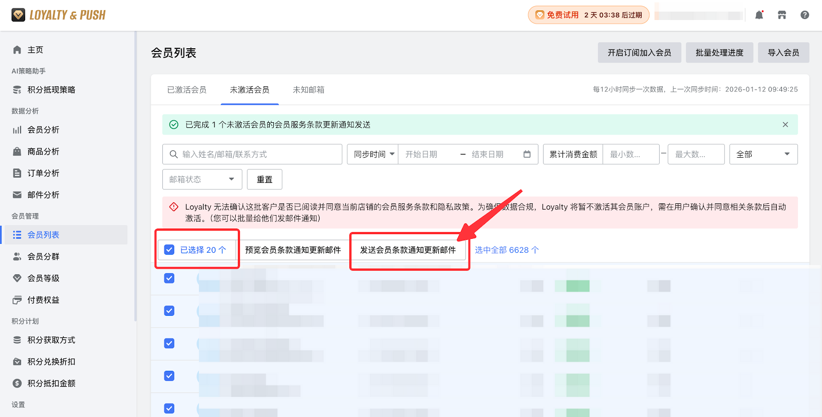Open 会员分析 from the sidebar
The width and height of the screenshot is (822, 417).
click(x=43, y=130)
